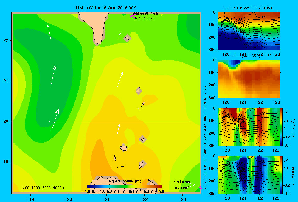Screen dimensions: 298x202
Task: Click the 's section' salinity panel title
Action: pyautogui.click(x=249, y=56)
